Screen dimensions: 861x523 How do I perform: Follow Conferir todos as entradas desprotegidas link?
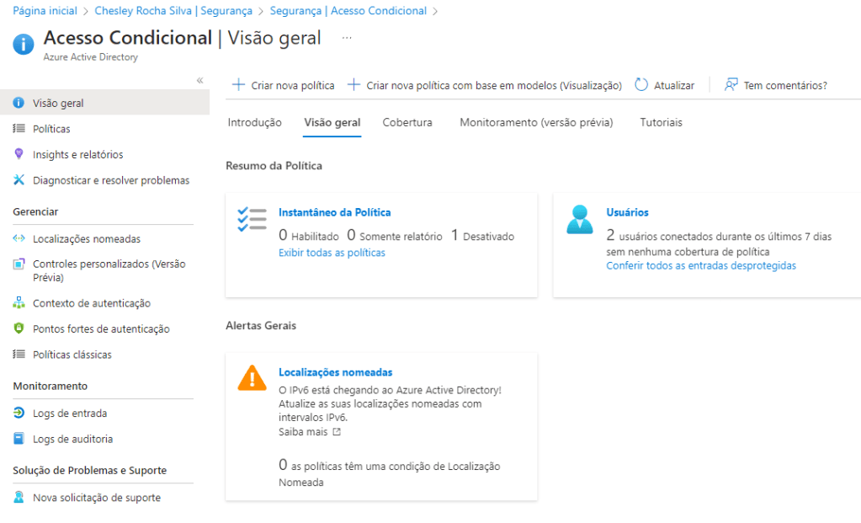coord(700,266)
